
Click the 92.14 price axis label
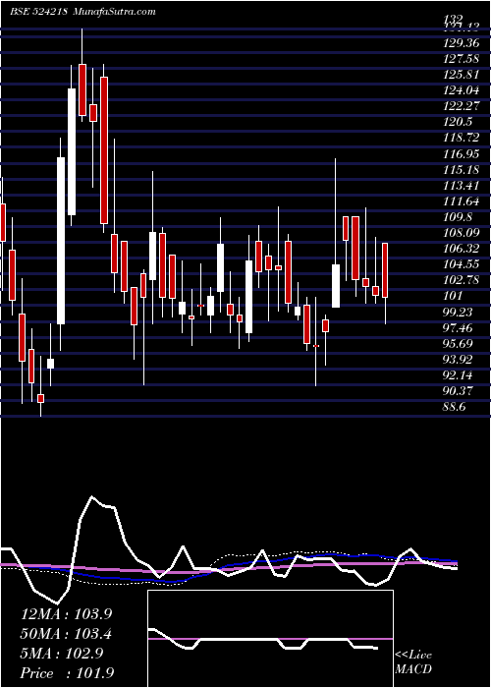(x=459, y=375)
